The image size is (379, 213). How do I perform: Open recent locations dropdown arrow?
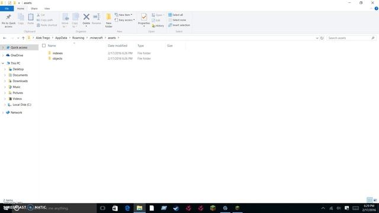18,38
